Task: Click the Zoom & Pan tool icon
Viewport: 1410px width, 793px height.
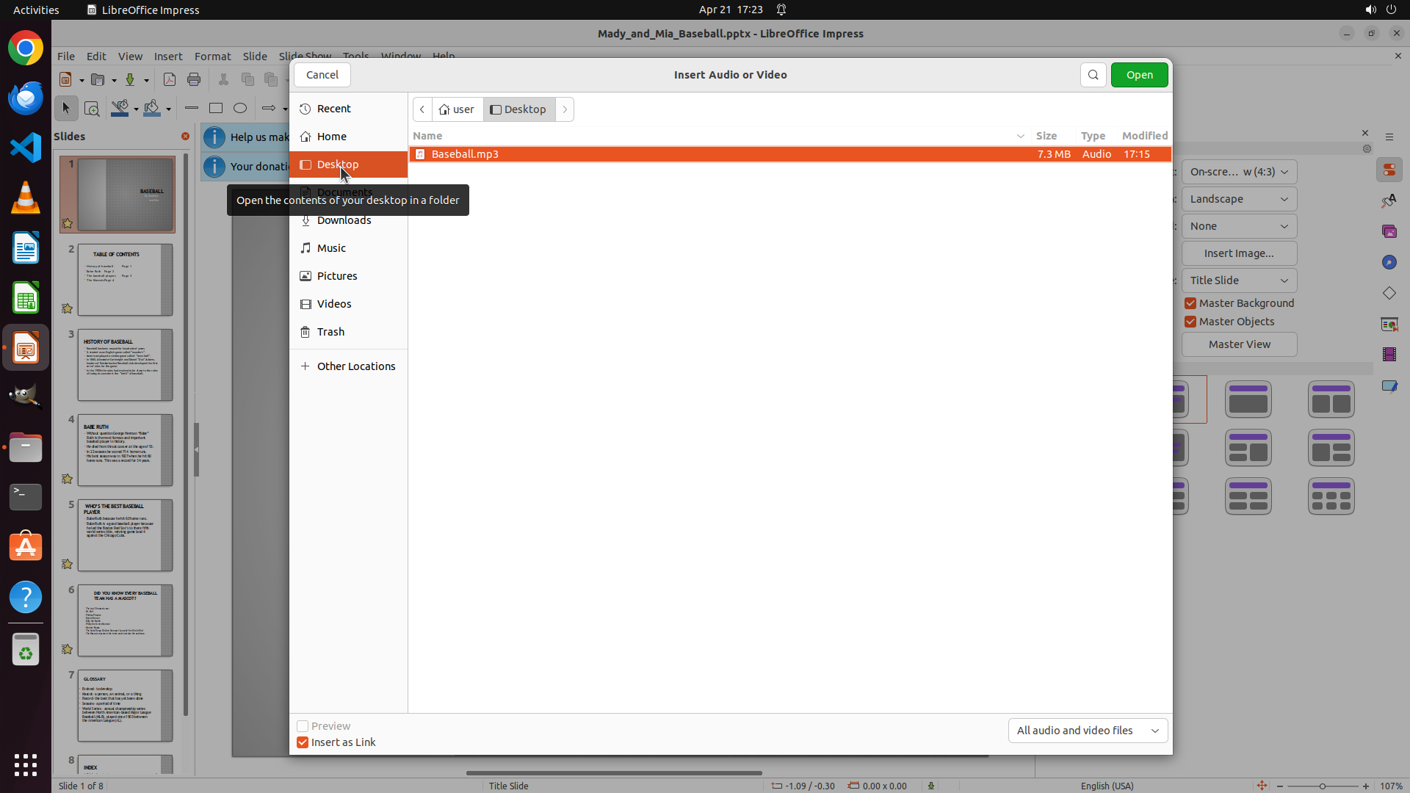Action: [x=92, y=109]
